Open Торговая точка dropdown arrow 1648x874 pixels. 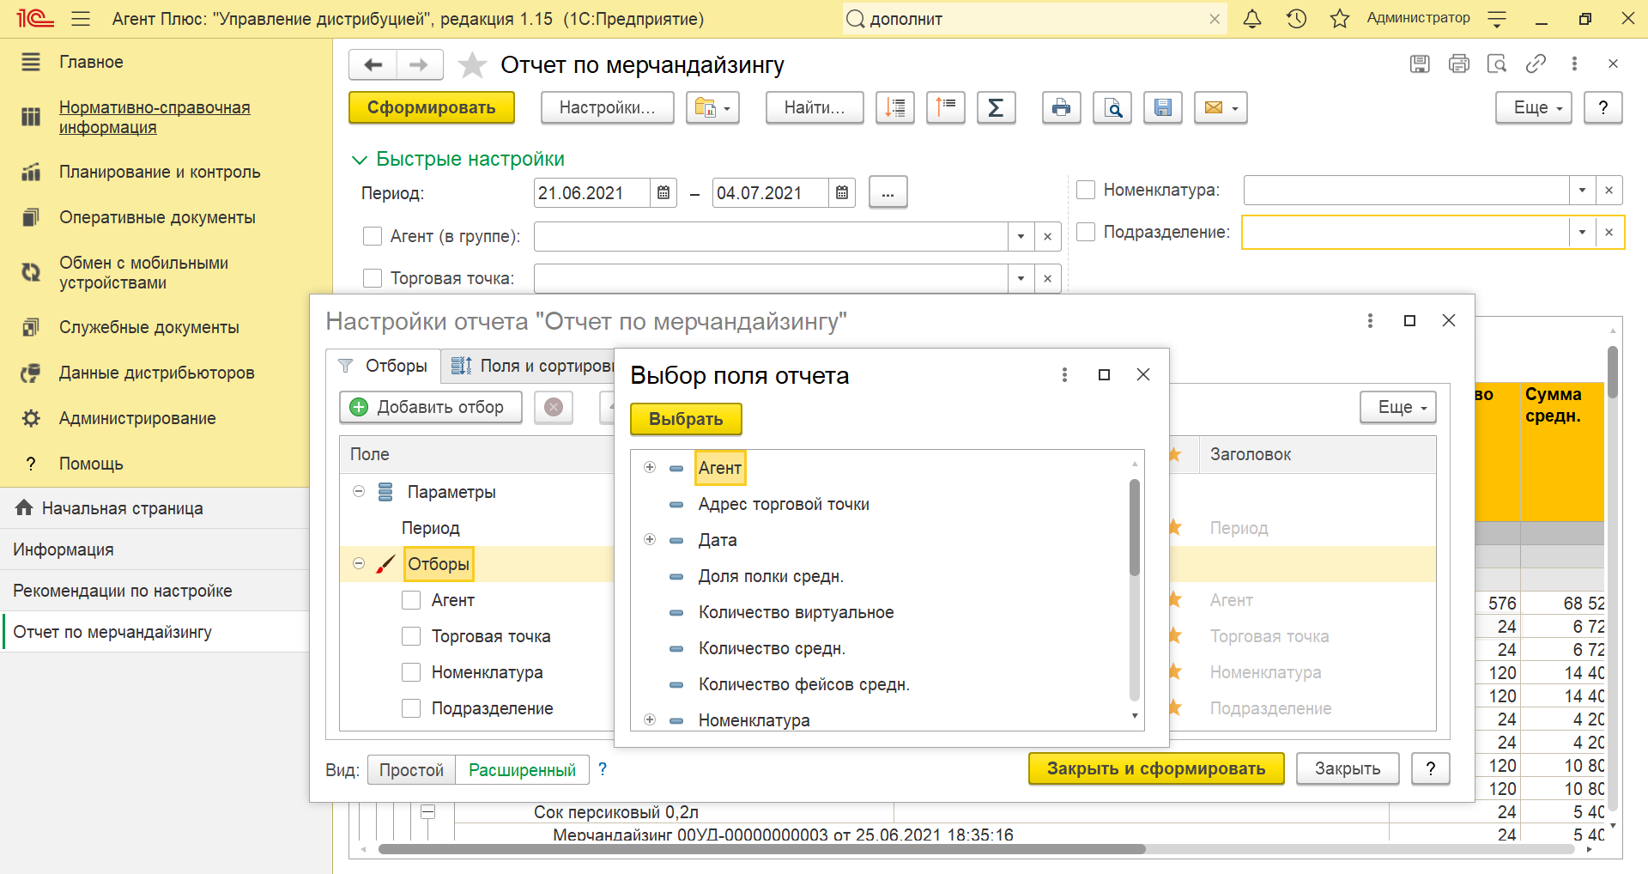pyautogui.click(x=1021, y=278)
